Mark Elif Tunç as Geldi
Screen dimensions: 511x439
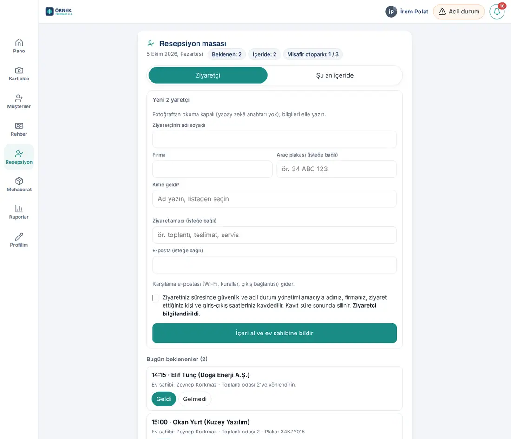click(x=164, y=399)
